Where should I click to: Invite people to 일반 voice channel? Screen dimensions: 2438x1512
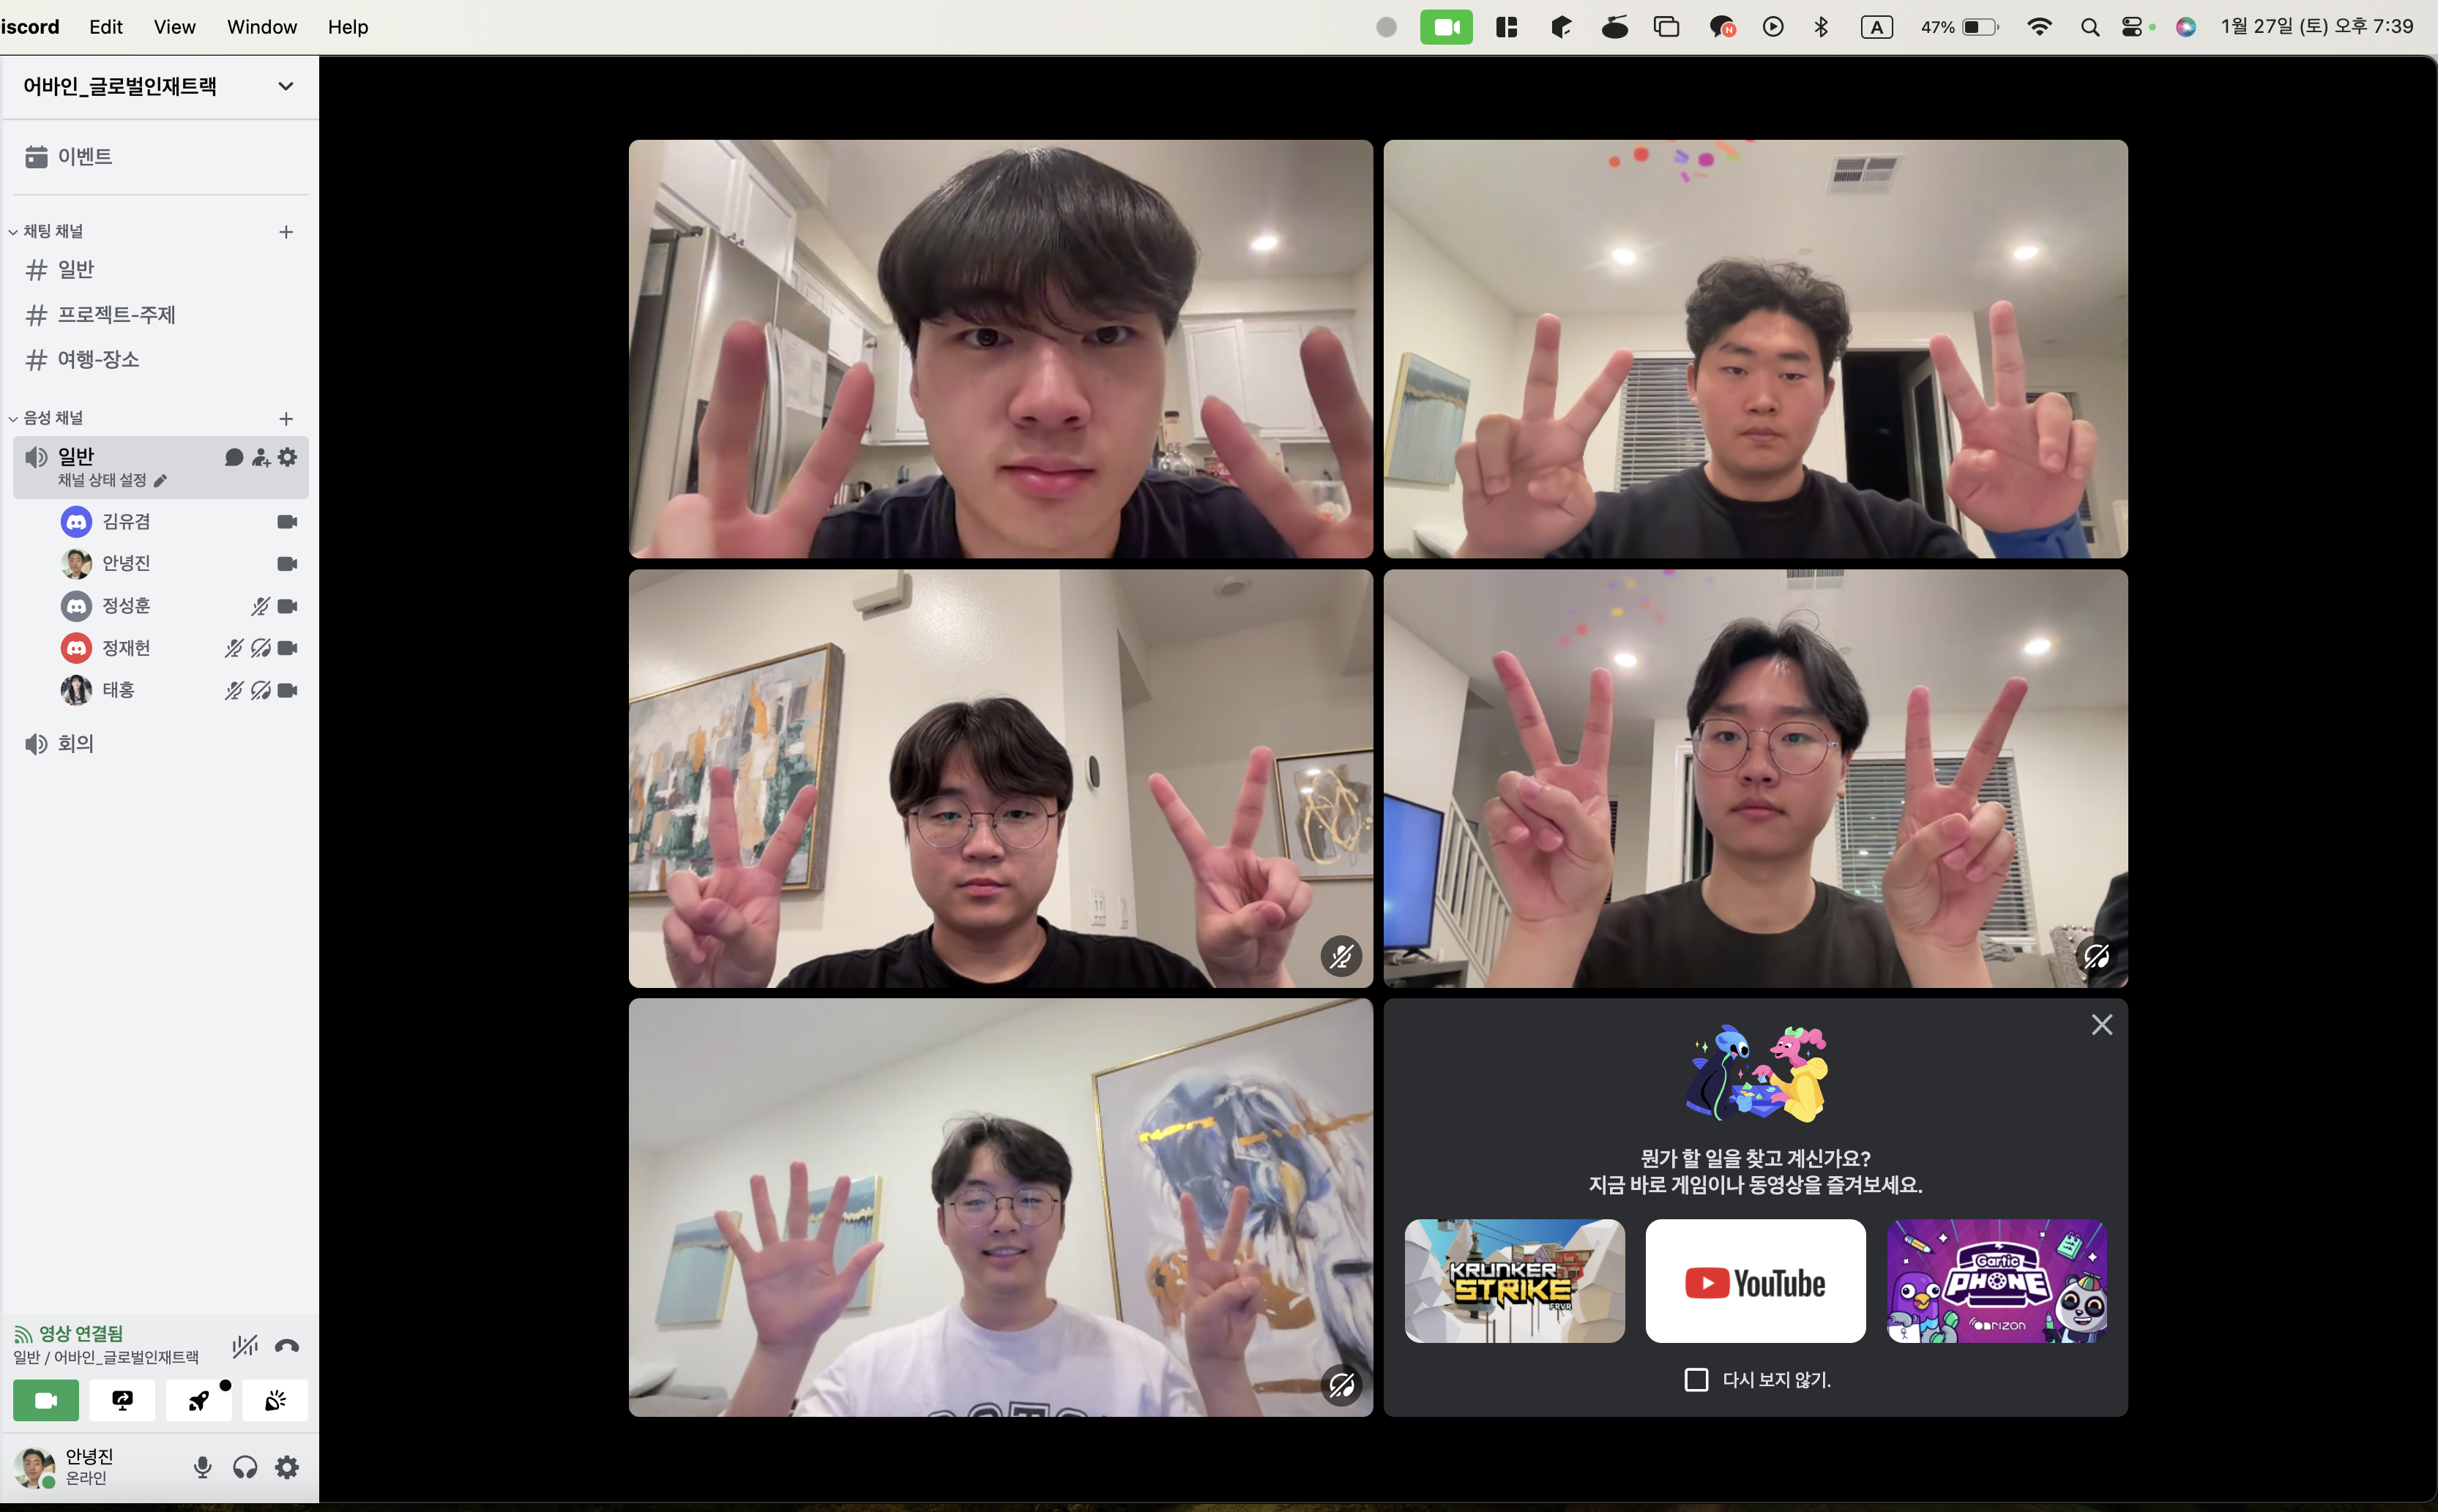pos(261,457)
